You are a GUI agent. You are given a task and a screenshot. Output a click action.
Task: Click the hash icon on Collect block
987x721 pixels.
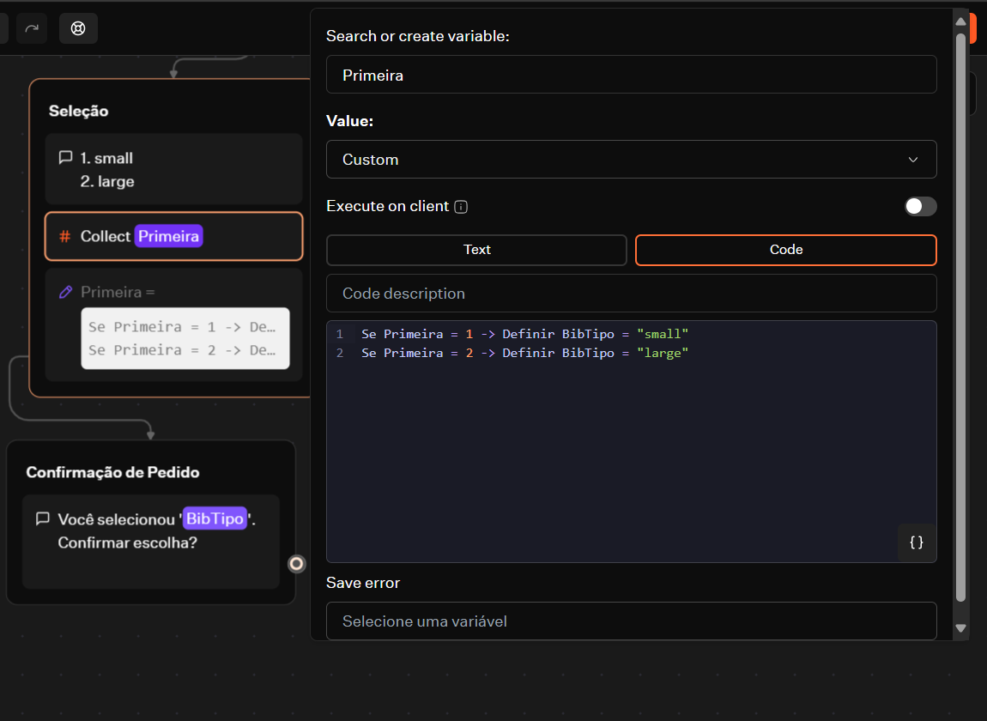click(x=64, y=236)
